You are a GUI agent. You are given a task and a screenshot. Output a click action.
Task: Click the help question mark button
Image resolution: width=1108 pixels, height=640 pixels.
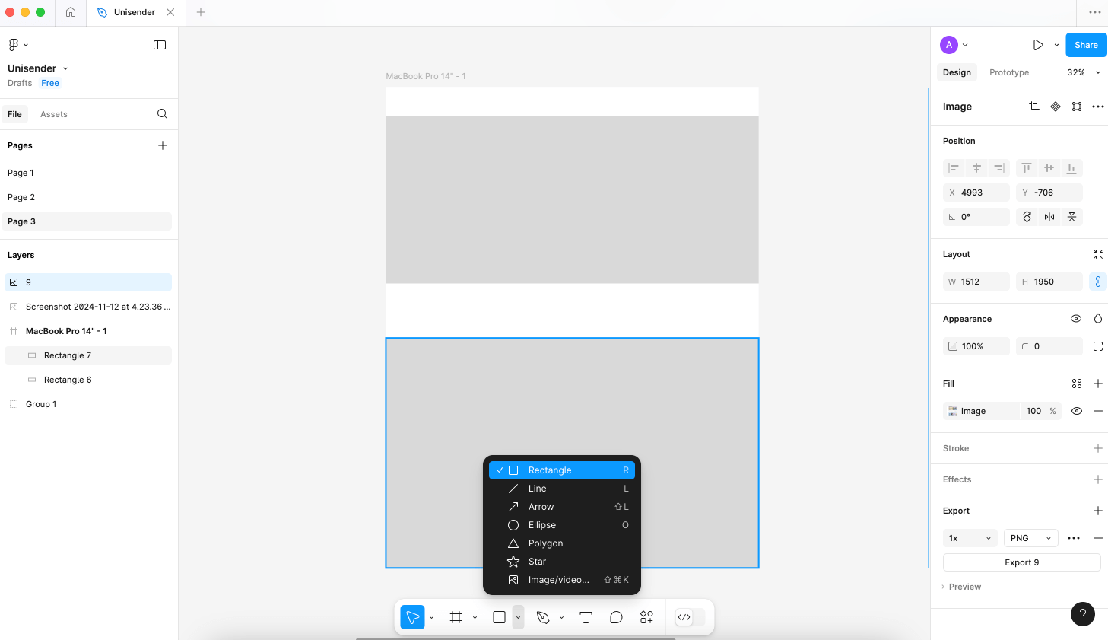1083,614
